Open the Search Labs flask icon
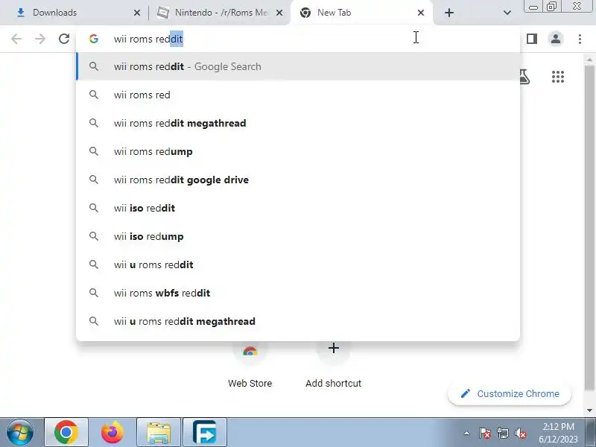 (x=525, y=77)
